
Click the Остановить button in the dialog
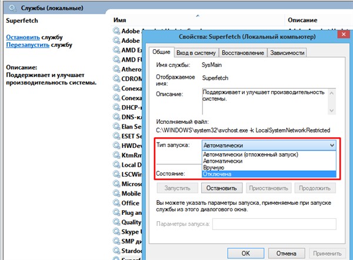pos(222,188)
